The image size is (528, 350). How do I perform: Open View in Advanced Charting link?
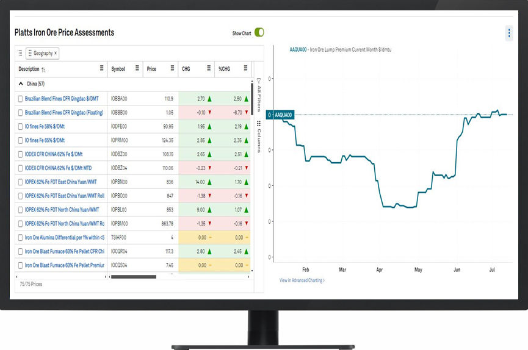(x=302, y=280)
